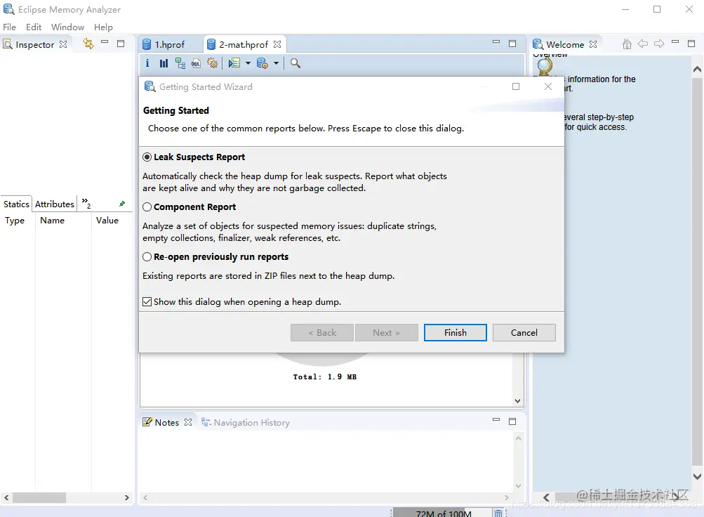The width and height of the screenshot is (704, 517).
Task: Open the Window menu
Action: pyautogui.click(x=68, y=27)
